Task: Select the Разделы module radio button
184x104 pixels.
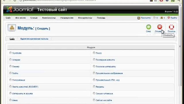Action: (94, 87)
